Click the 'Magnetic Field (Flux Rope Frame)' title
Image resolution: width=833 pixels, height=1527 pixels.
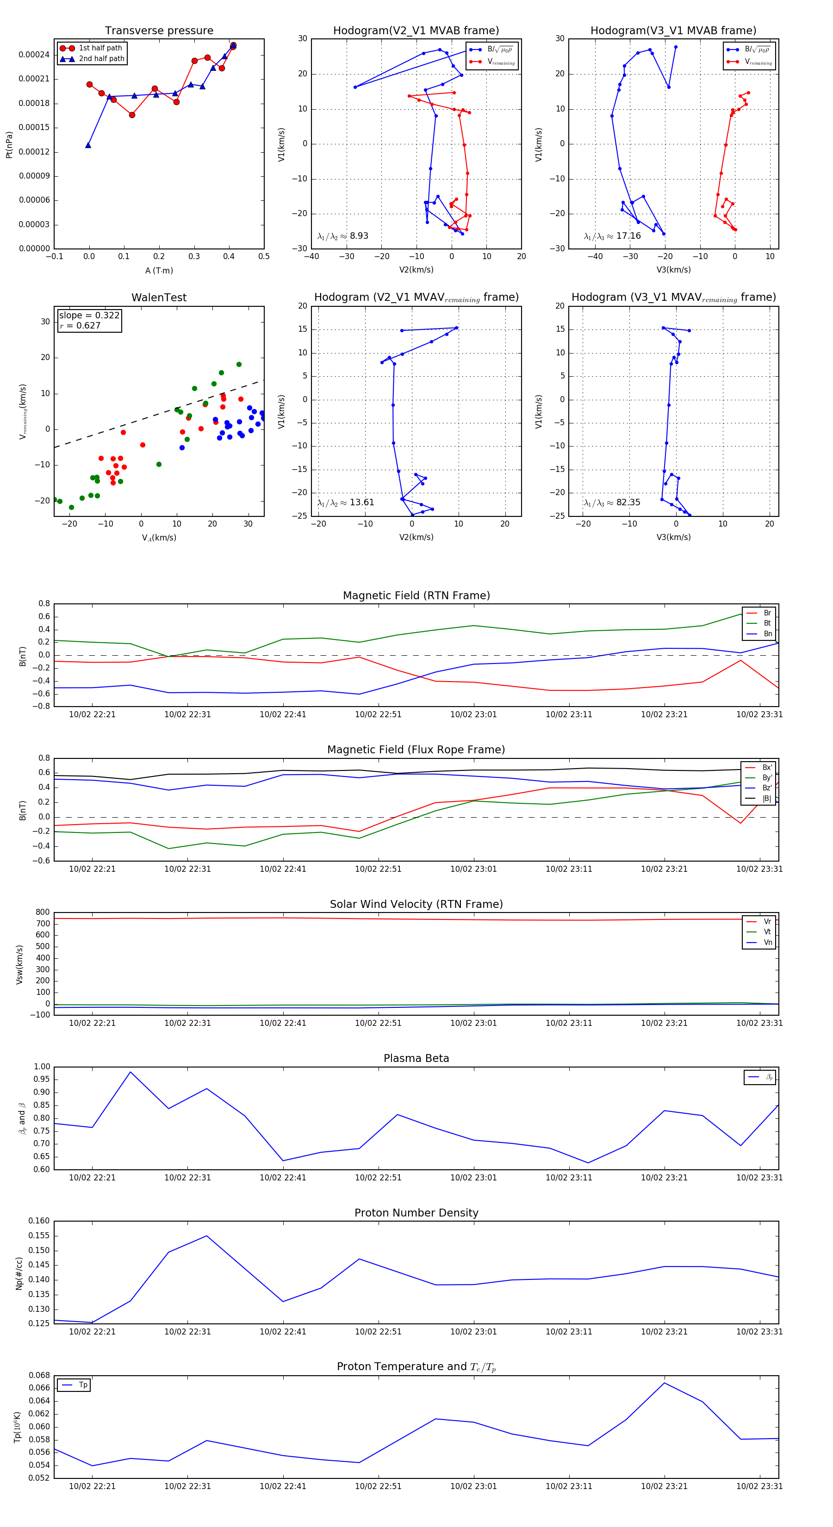pos(416,750)
